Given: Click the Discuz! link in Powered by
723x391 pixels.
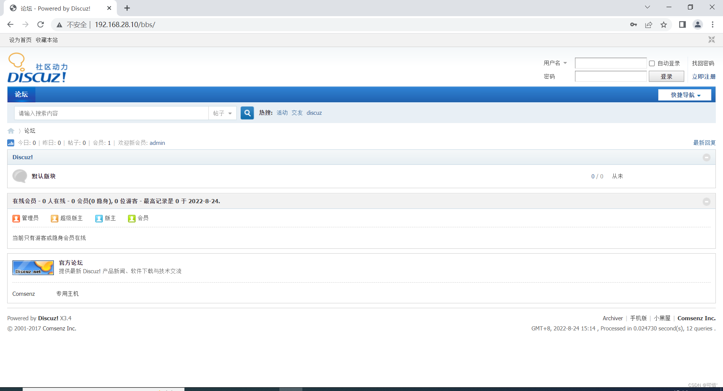Looking at the screenshot, I should pyautogui.click(x=48, y=318).
